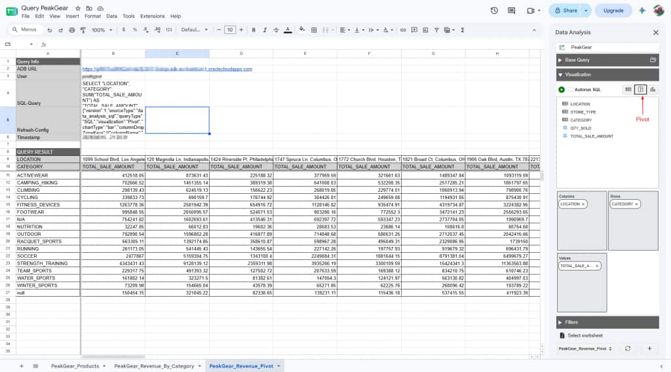Image resolution: width=671 pixels, height=372 pixels.
Task: Open the Data menu
Action: click(x=111, y=16)
